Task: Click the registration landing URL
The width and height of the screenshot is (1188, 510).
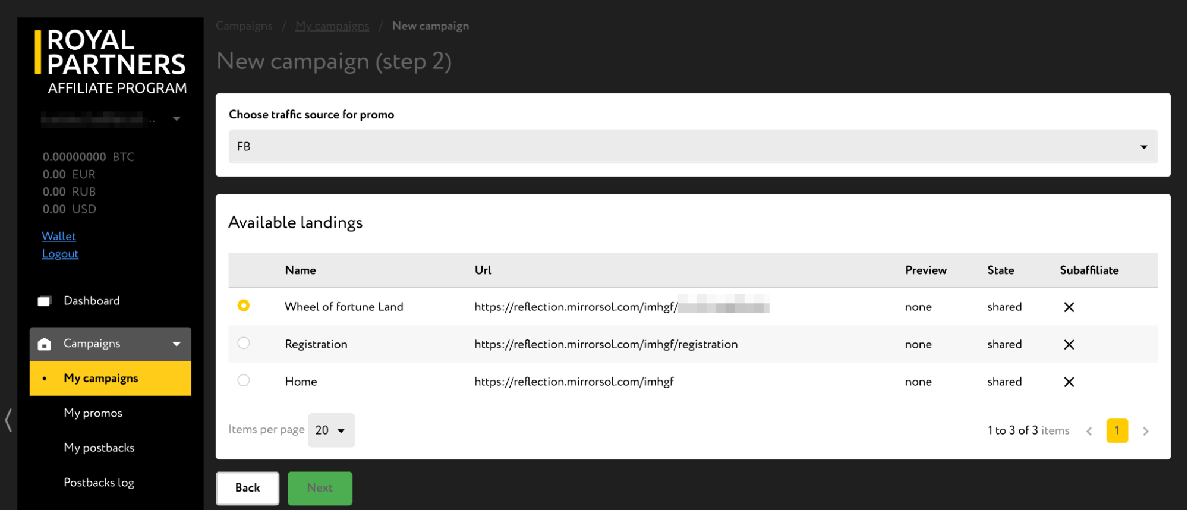Action: [606, 344]
